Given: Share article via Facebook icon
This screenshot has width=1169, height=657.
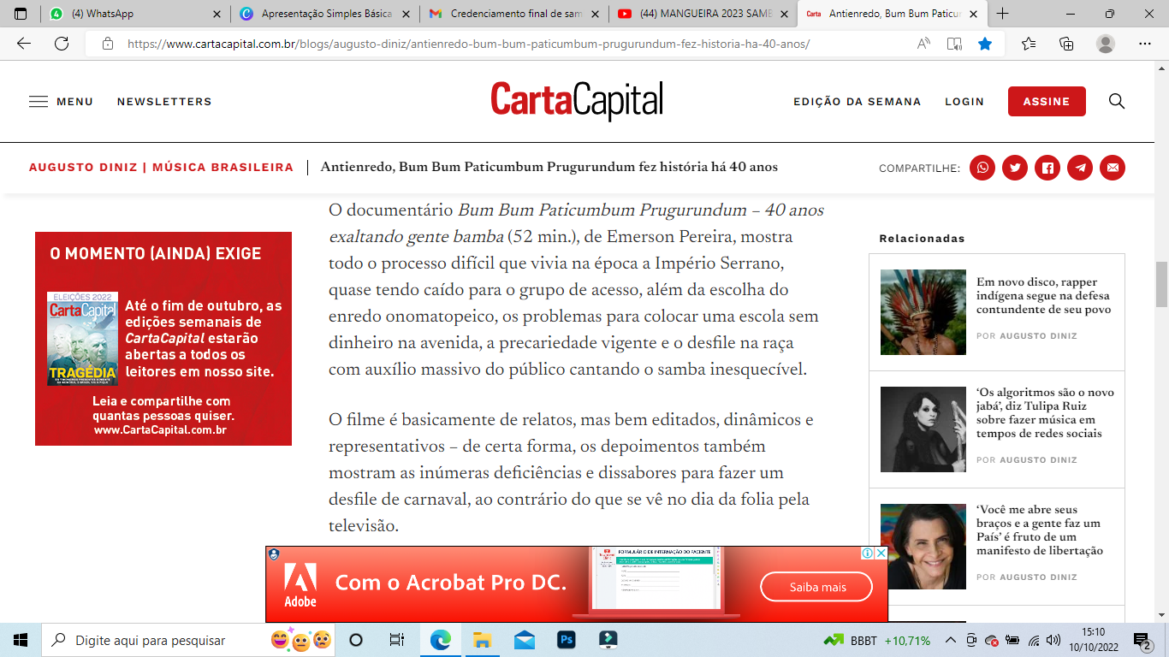Looking at the screenshot, I should point(1047,168).
